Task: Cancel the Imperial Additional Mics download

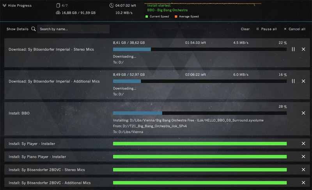Action: pyautogui.click(x=303, y=81)
